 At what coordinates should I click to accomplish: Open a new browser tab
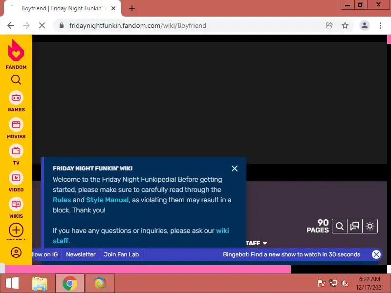tap(132, 8)
